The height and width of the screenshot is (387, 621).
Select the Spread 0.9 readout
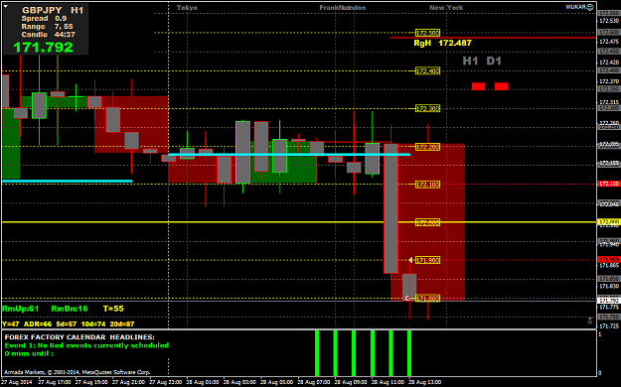[x=44, y=19]
